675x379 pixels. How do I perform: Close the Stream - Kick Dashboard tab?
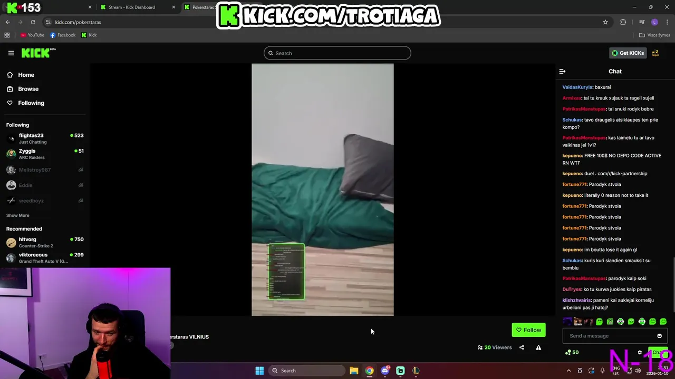(174, 7)
